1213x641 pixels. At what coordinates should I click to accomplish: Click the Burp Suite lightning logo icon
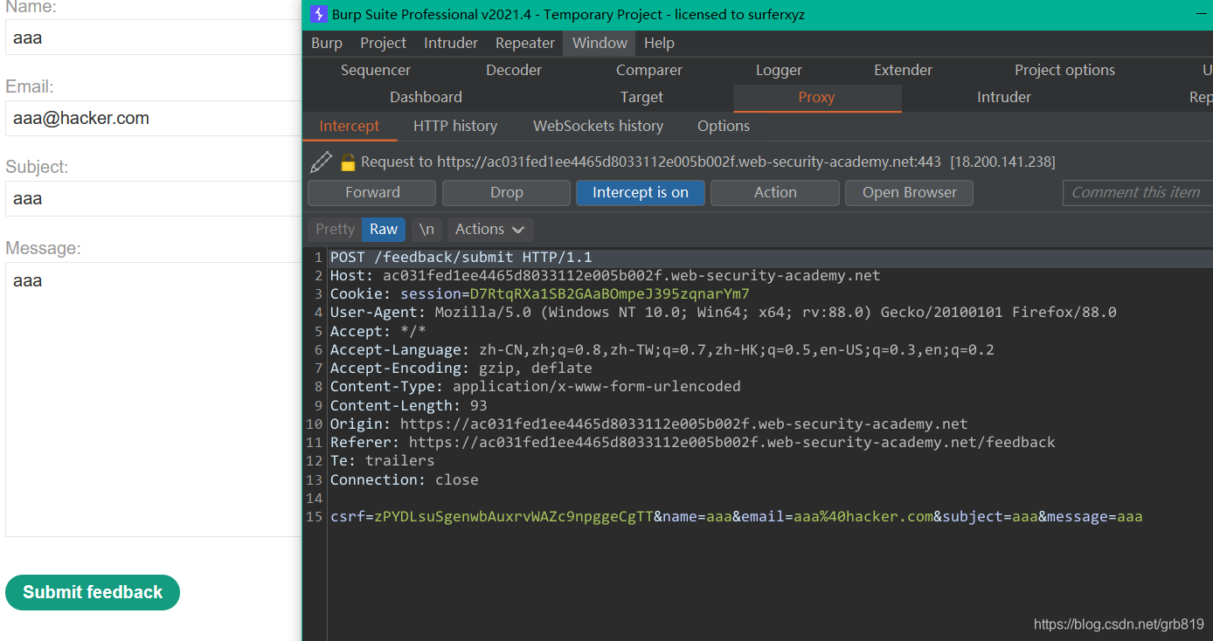coord(319,14)
